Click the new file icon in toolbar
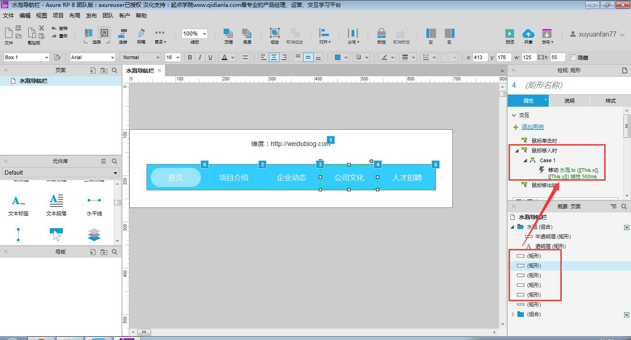Screen dimensions: 631x340 [8, 32]
